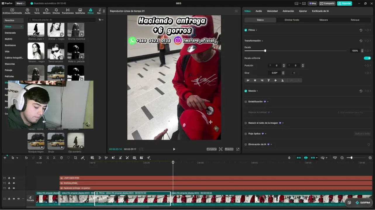Enable the Flujo óptico checkbox
The image size is (375, 210).
coord(246,134)
